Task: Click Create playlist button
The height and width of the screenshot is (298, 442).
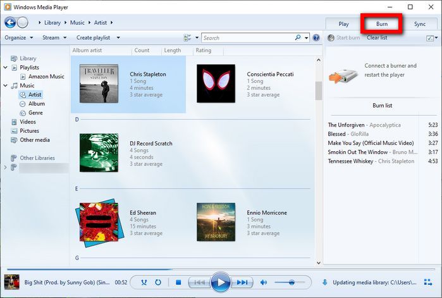Action: coord(93,37)
